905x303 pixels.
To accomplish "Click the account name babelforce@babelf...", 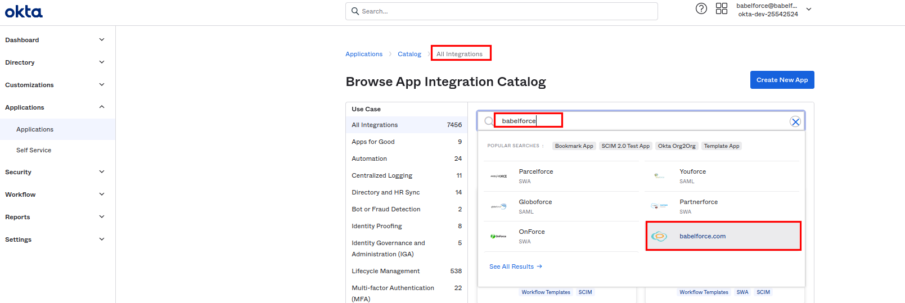I will tap(767, 6).
